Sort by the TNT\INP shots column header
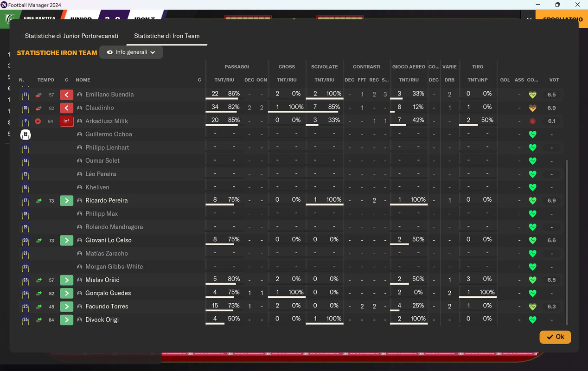 click(x=478, y=80)
